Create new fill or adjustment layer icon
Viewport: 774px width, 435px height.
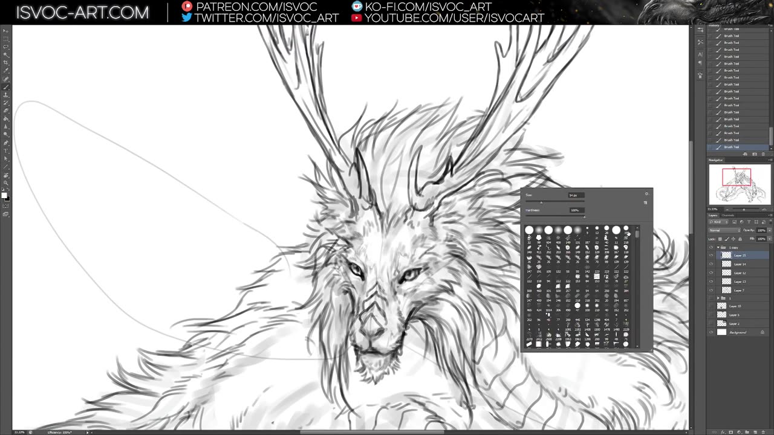point(739,432)
